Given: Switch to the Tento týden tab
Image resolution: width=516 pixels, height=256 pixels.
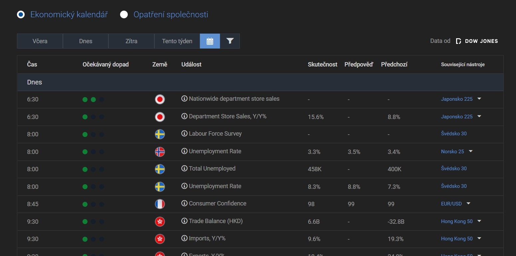Looking at the screenshot, I should point(177,41).
